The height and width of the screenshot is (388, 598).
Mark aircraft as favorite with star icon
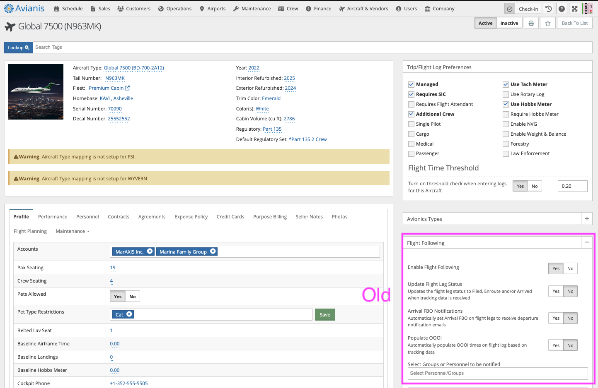[x=548, y=23]
